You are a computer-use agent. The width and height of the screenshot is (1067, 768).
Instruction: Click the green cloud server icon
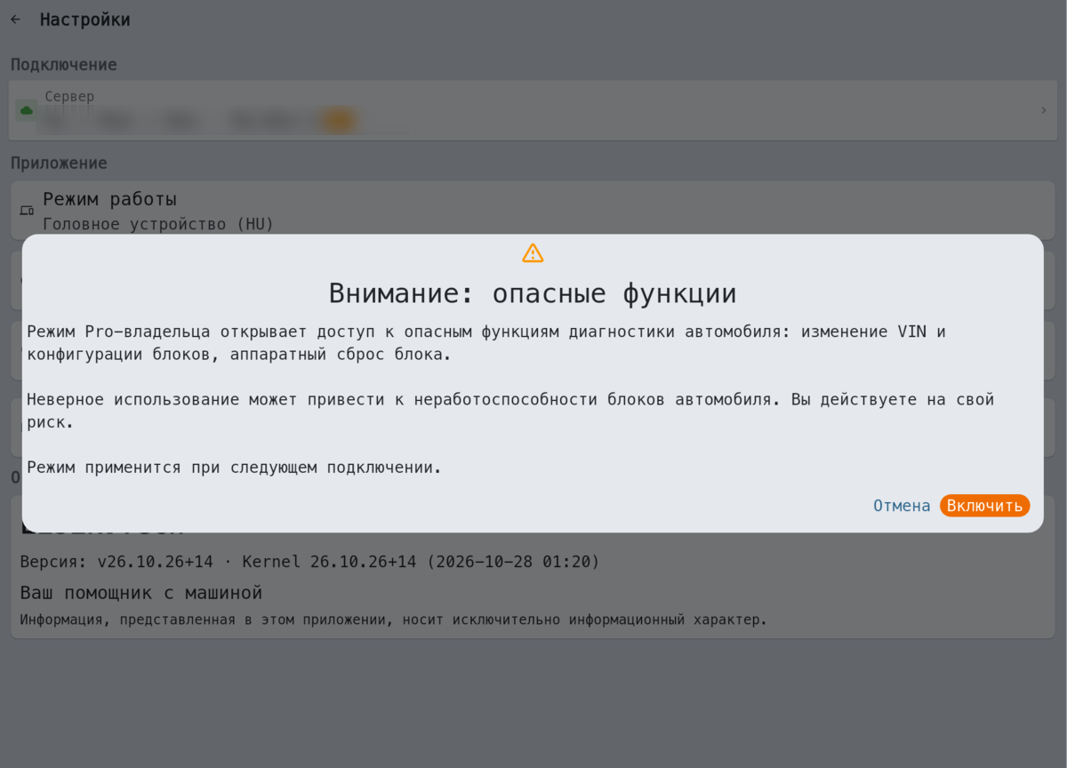pyautogui.click(x=27, y=110)
